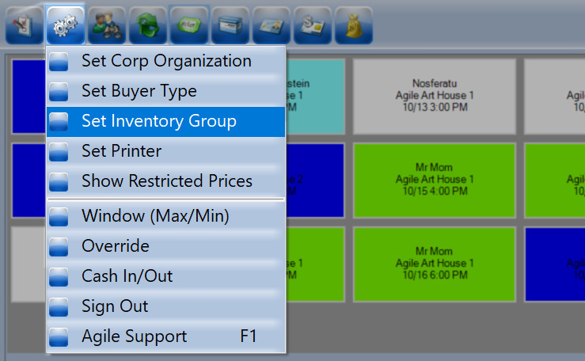Click blue icon beside Set Corp Organization
The height and width of the screenshot is (361, 585).
tap(59, 62)
